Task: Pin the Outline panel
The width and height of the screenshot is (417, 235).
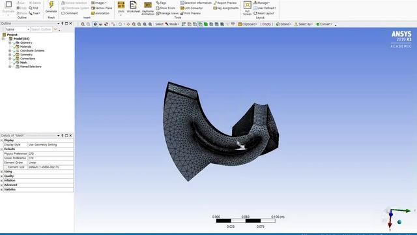Action: pyautogui.click(x=63, y=23)
